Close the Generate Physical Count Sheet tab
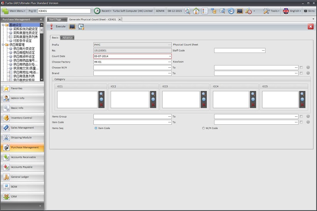This screenshot has width=317, height=211. [119, 20]
